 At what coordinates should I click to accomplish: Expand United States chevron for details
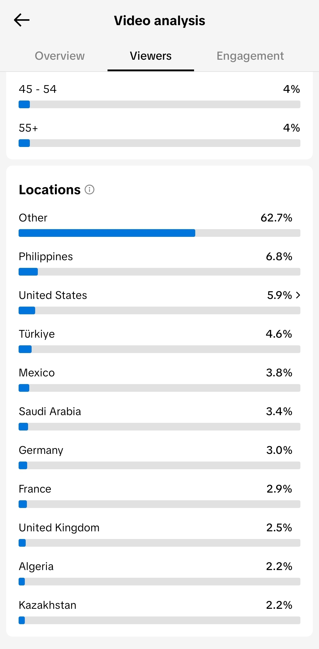298,295
